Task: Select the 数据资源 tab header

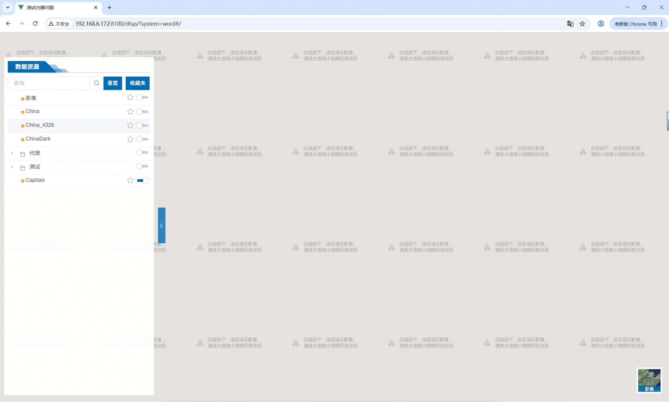Action: 27,67
